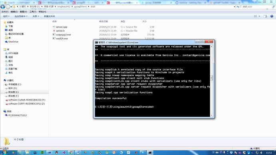
Task: Open 最近访问的位置 in the favorites list
Action: pos(16,34)
